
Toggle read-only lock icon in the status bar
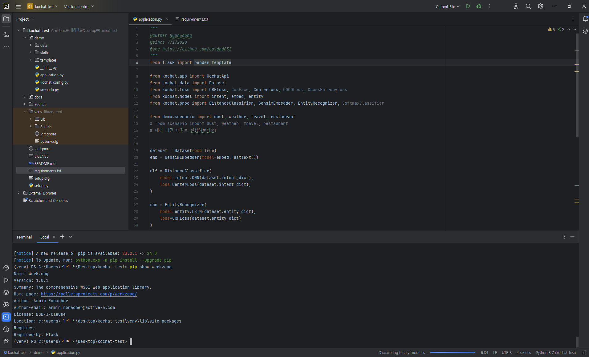click(x=584, y=353)
